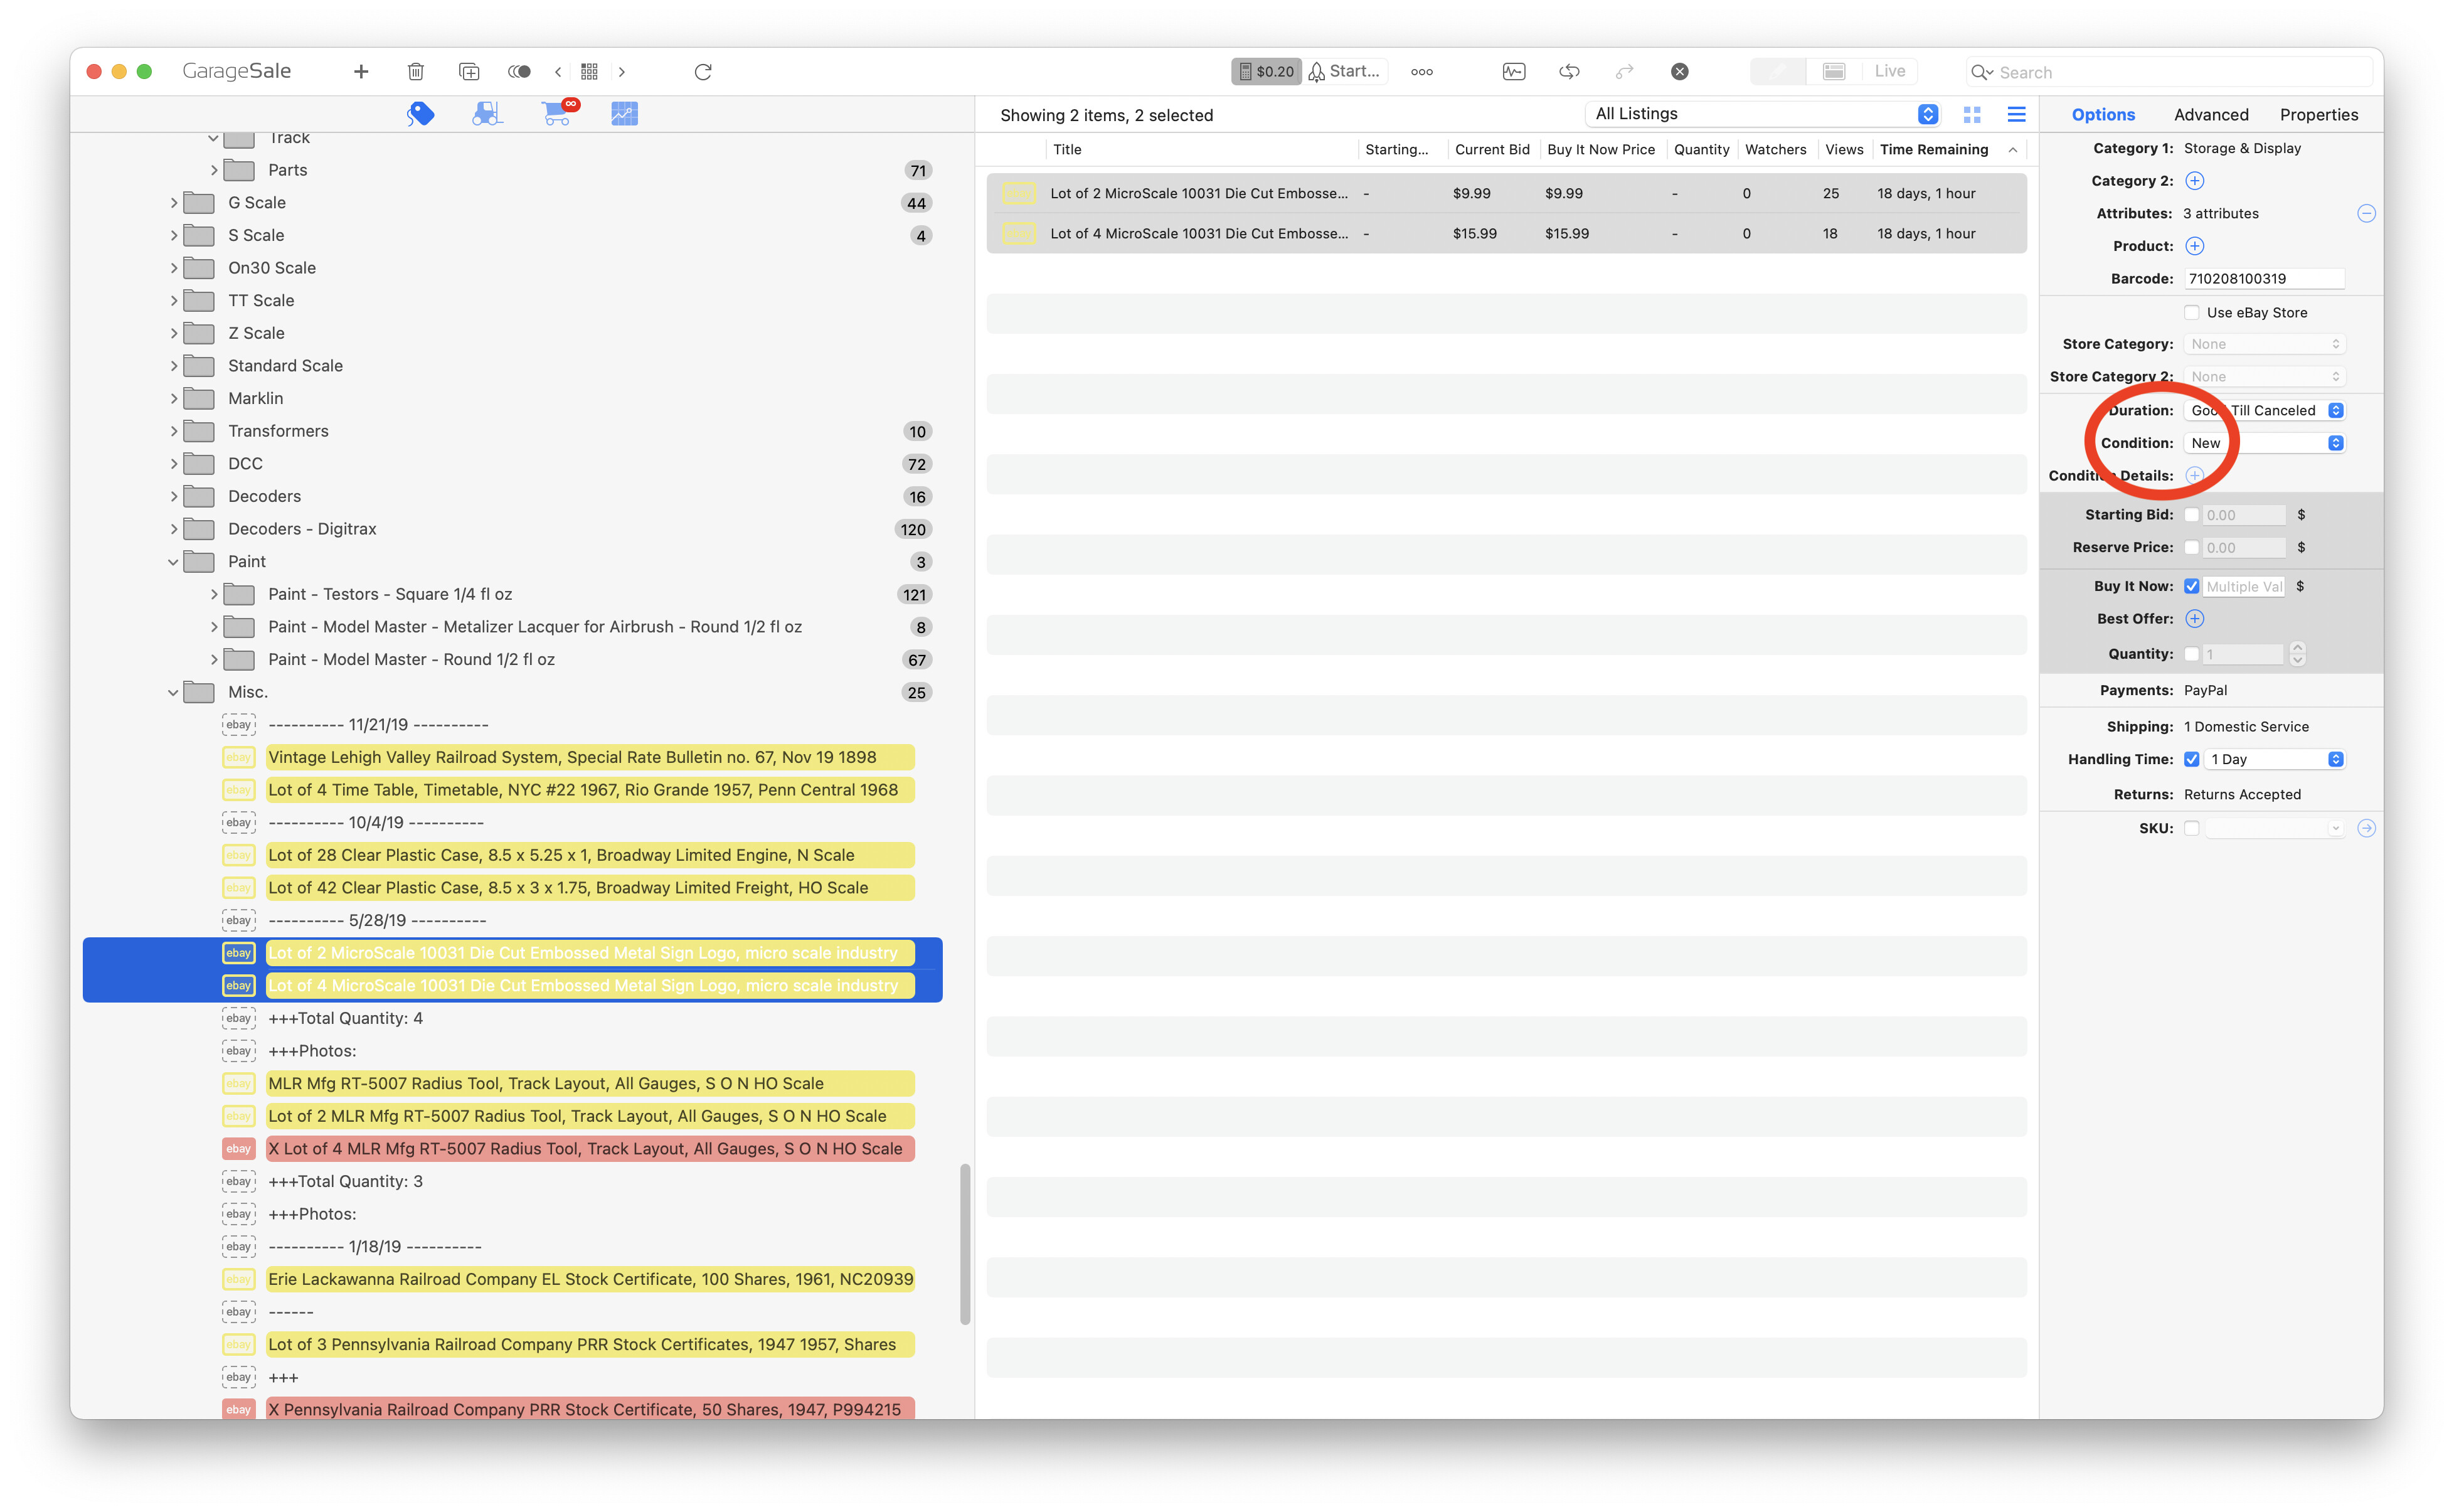Open the Handling Time 1 Day dropdown
Viewport: 2454px width, 1512px height.
[2274, 759]
